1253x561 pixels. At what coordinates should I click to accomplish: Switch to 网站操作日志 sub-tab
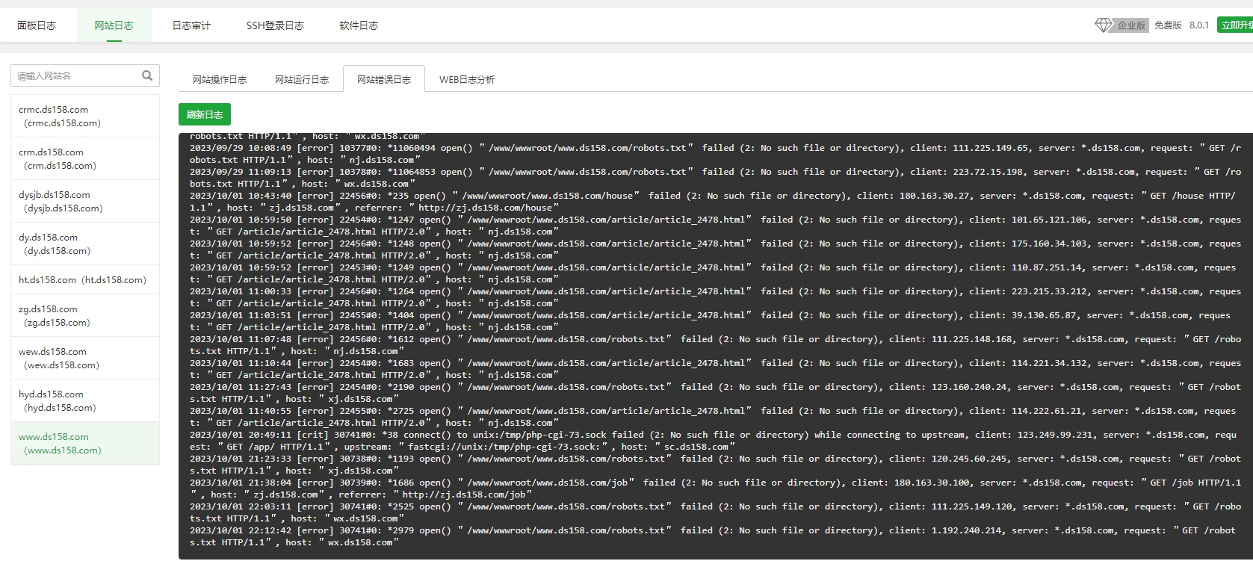pyautogui.click(x=220, y=79)
